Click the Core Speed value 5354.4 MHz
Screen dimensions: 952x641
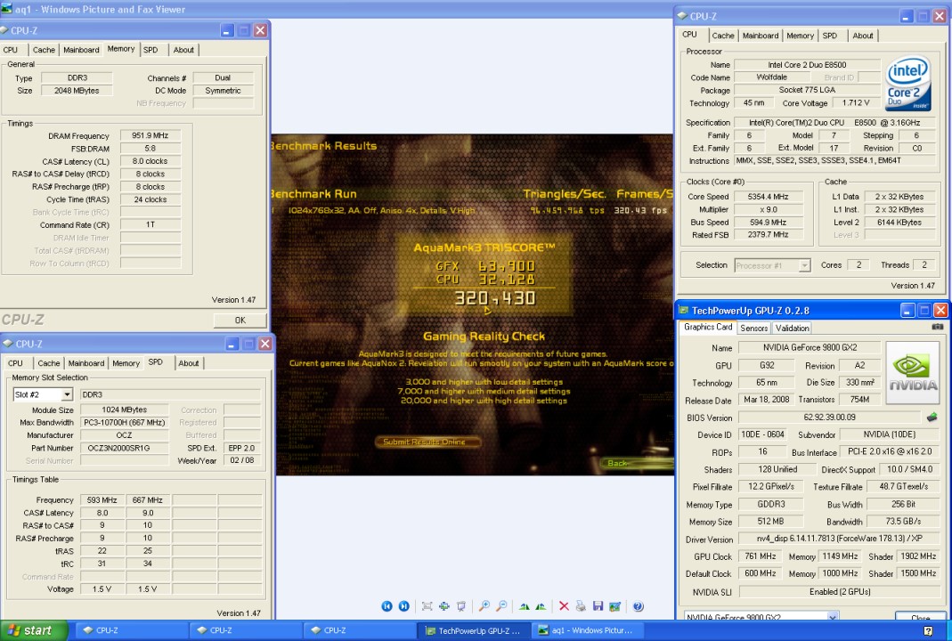click(x=768, y=196)
